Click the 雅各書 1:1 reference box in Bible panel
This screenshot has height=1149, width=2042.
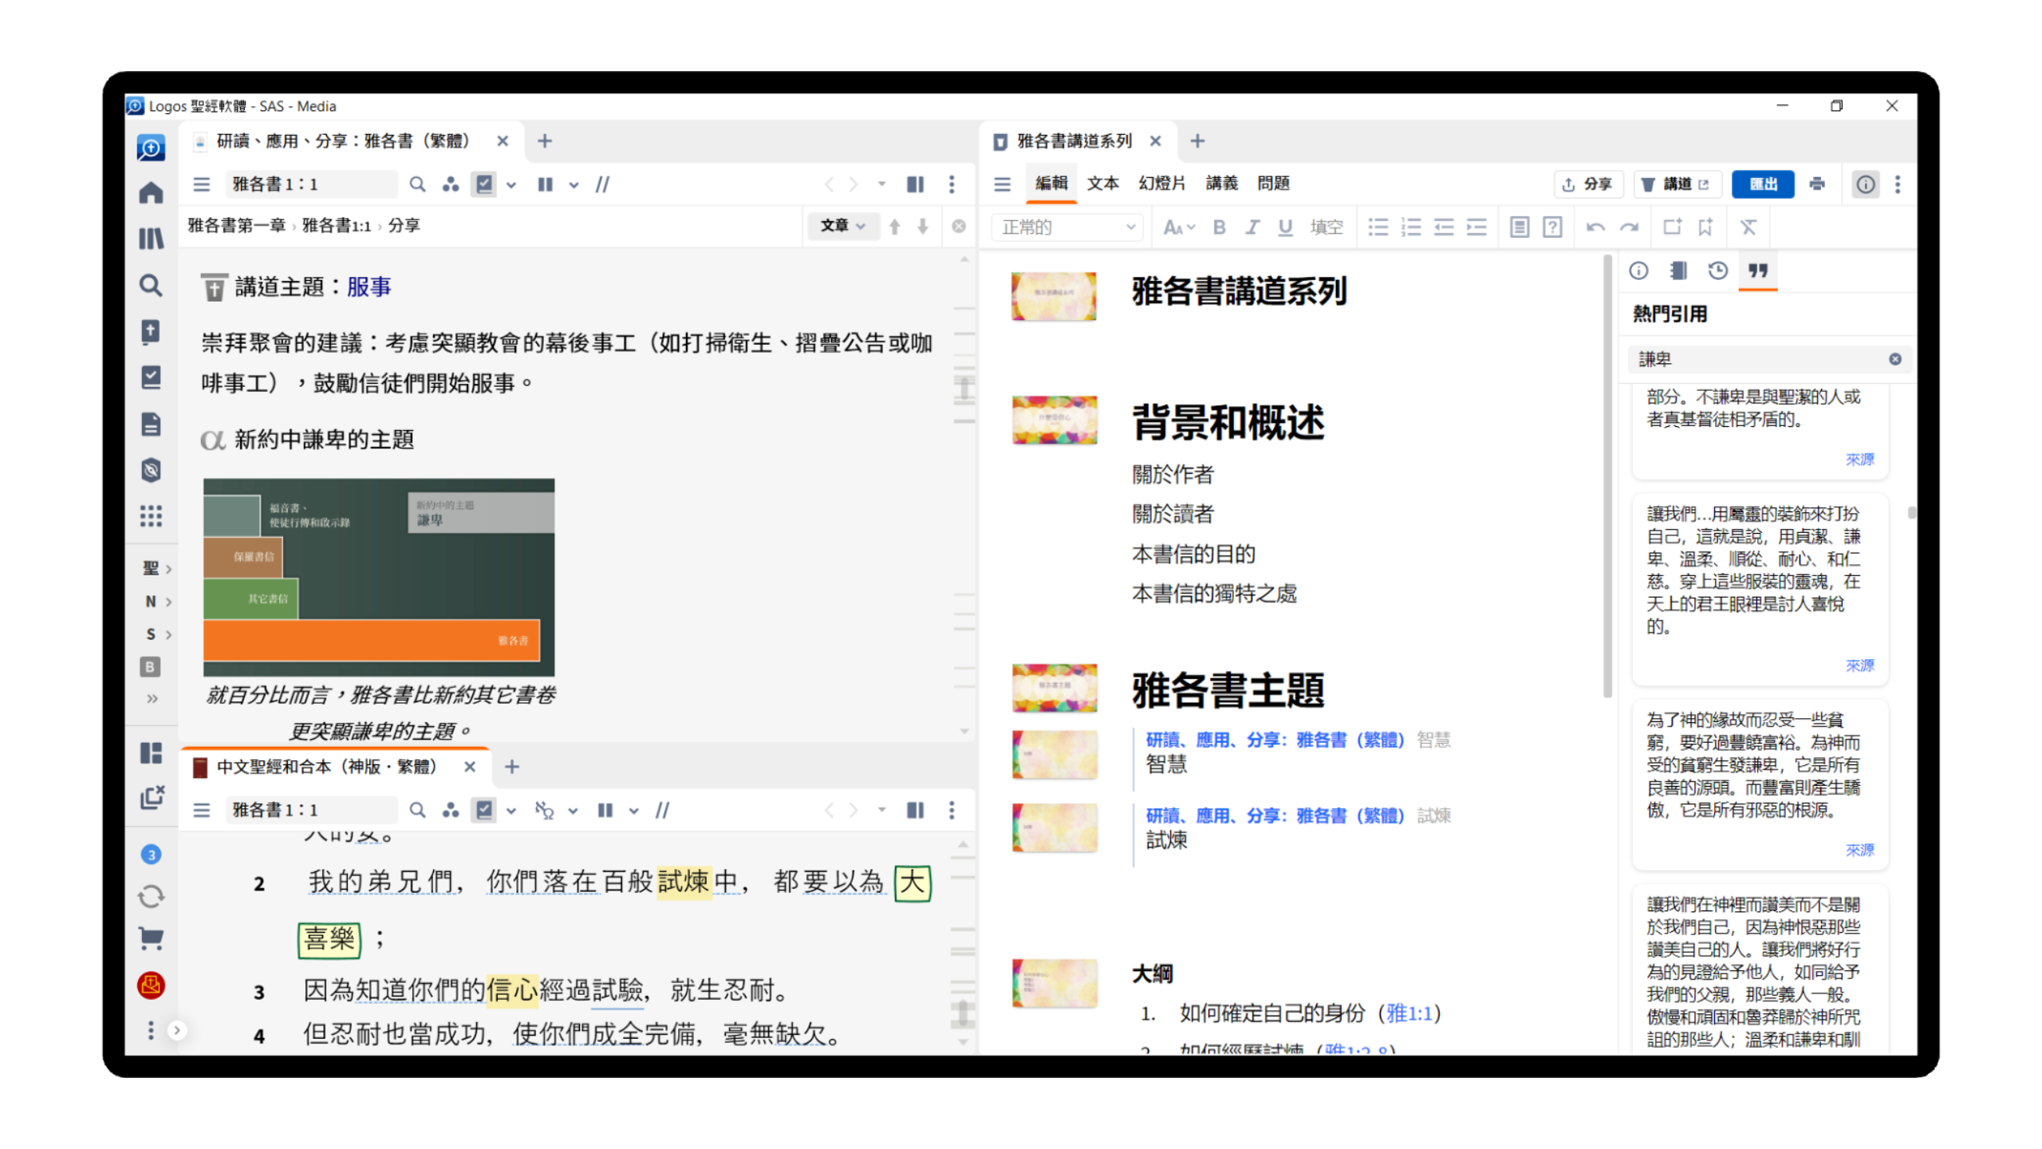[x=311, y=810]
